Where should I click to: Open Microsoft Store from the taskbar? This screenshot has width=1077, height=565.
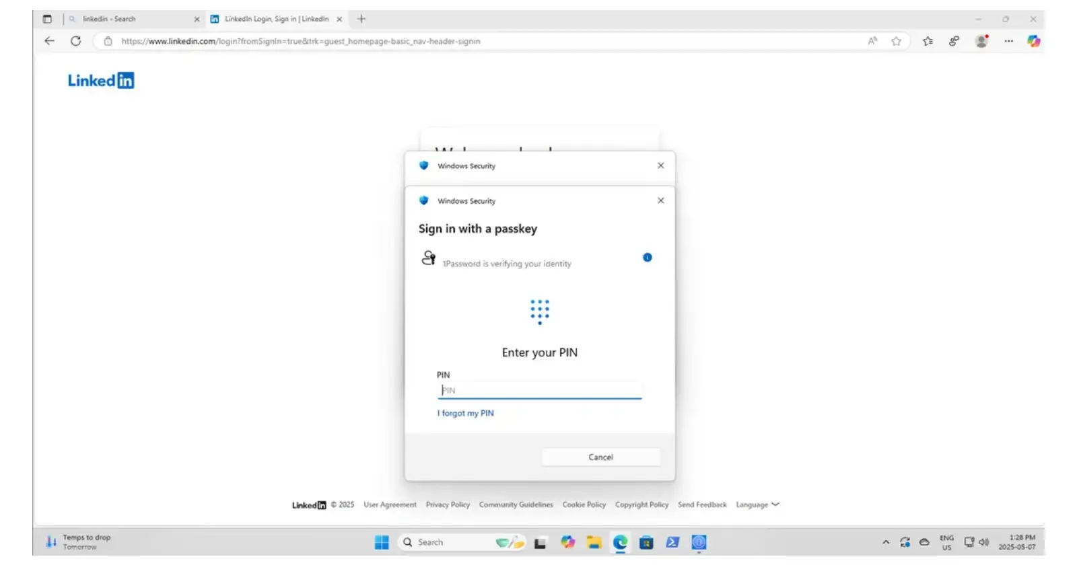(x=646, y=542)
